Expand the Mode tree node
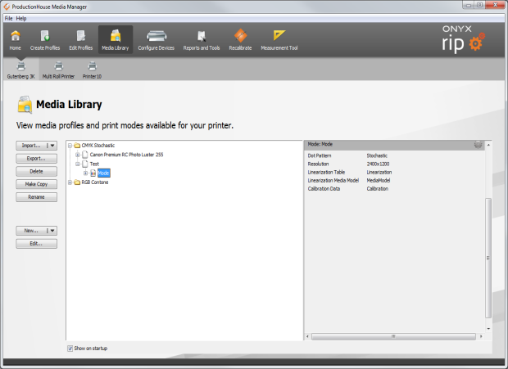508x369 pixels. 85,173
